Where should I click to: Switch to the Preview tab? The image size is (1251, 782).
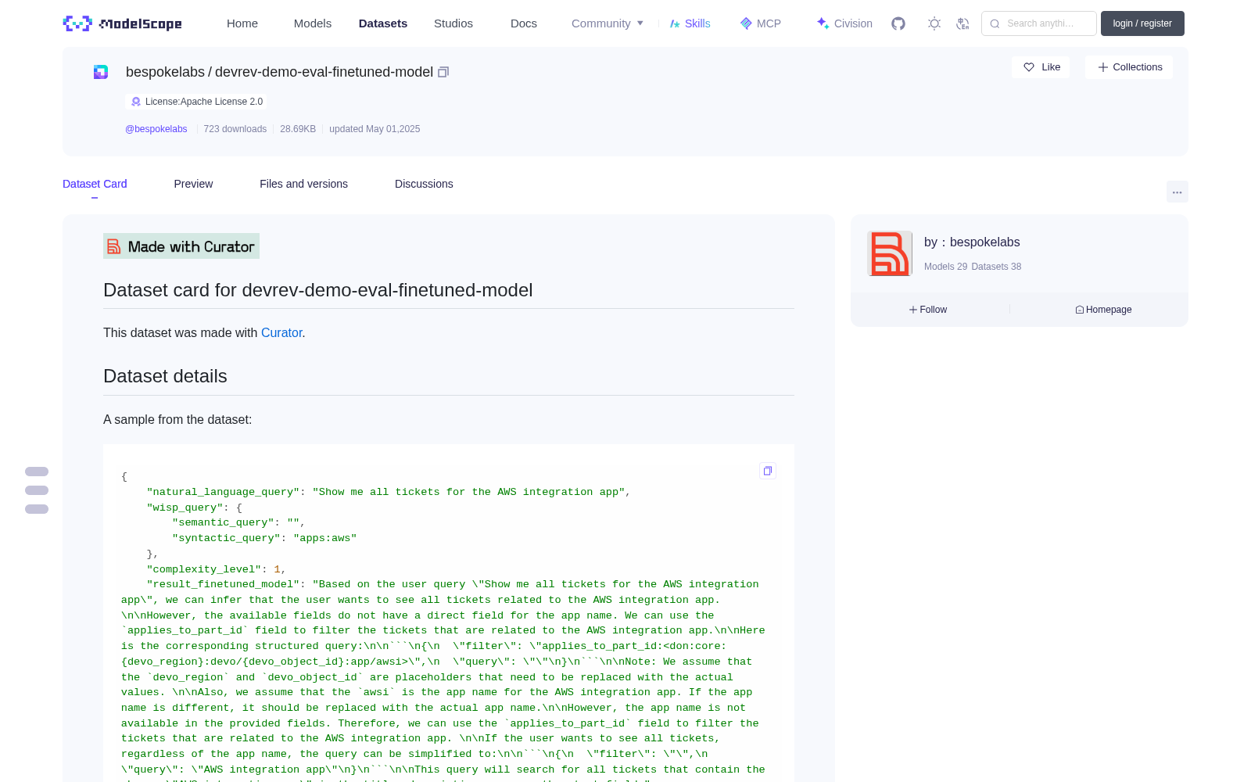point(193,184)
